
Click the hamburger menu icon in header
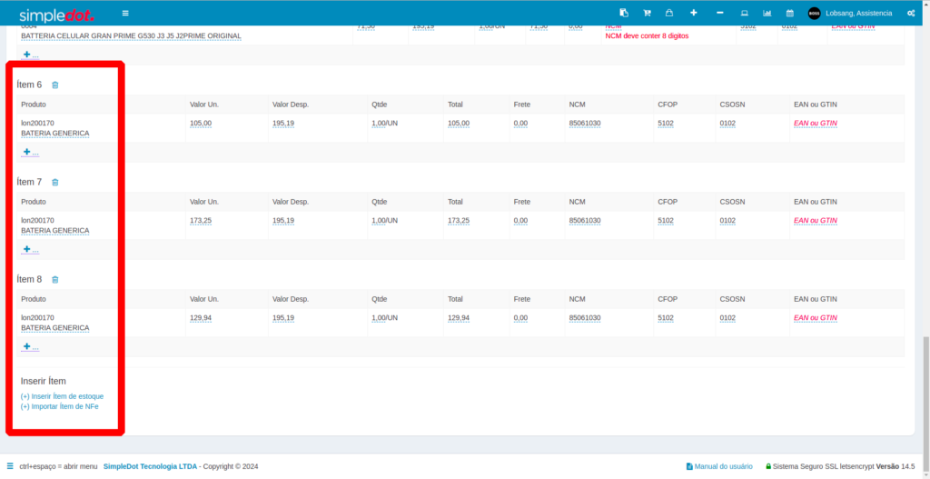[x=125, y=13]
